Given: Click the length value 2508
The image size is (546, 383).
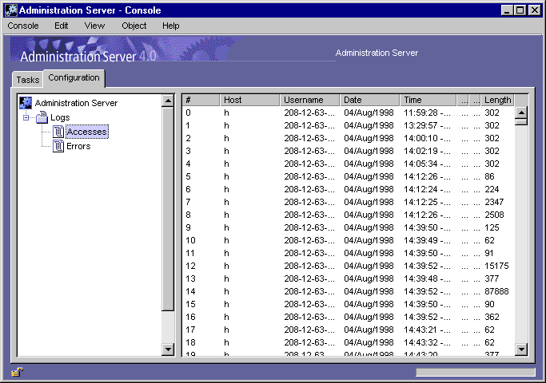Looking at the screenshot, I should coord(494,215).
